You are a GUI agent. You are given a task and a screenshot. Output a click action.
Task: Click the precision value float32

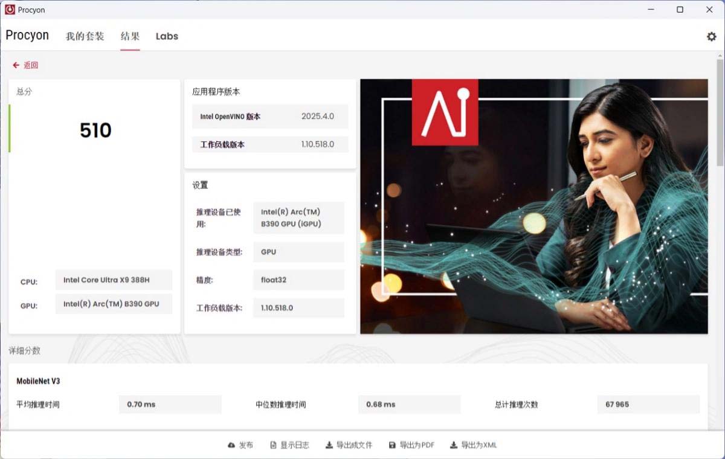point(298,280)
